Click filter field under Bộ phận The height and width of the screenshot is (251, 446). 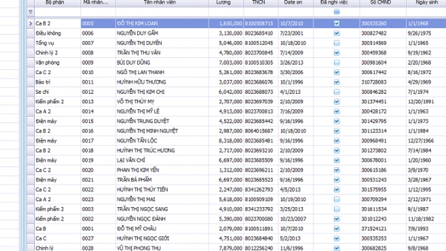[x=58, y=12]
